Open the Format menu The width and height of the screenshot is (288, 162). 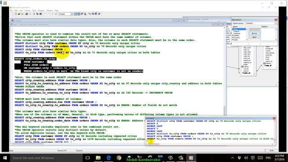27,10
